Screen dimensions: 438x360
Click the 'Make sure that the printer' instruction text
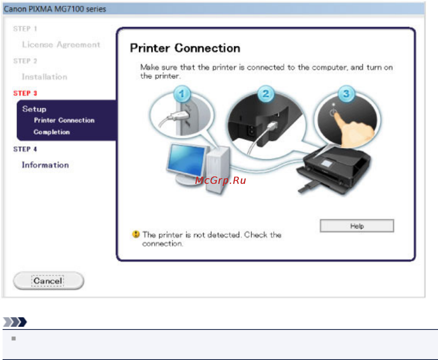coord(266,72)
